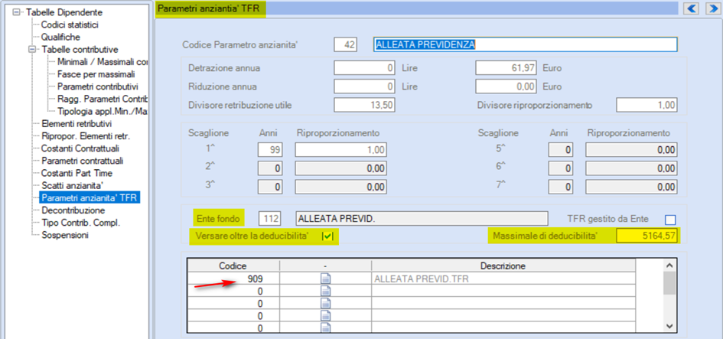This screenshot has height=339, width=723.
Task: Click the Riduzione annua Lire field
Action: (x=365, y=86)
